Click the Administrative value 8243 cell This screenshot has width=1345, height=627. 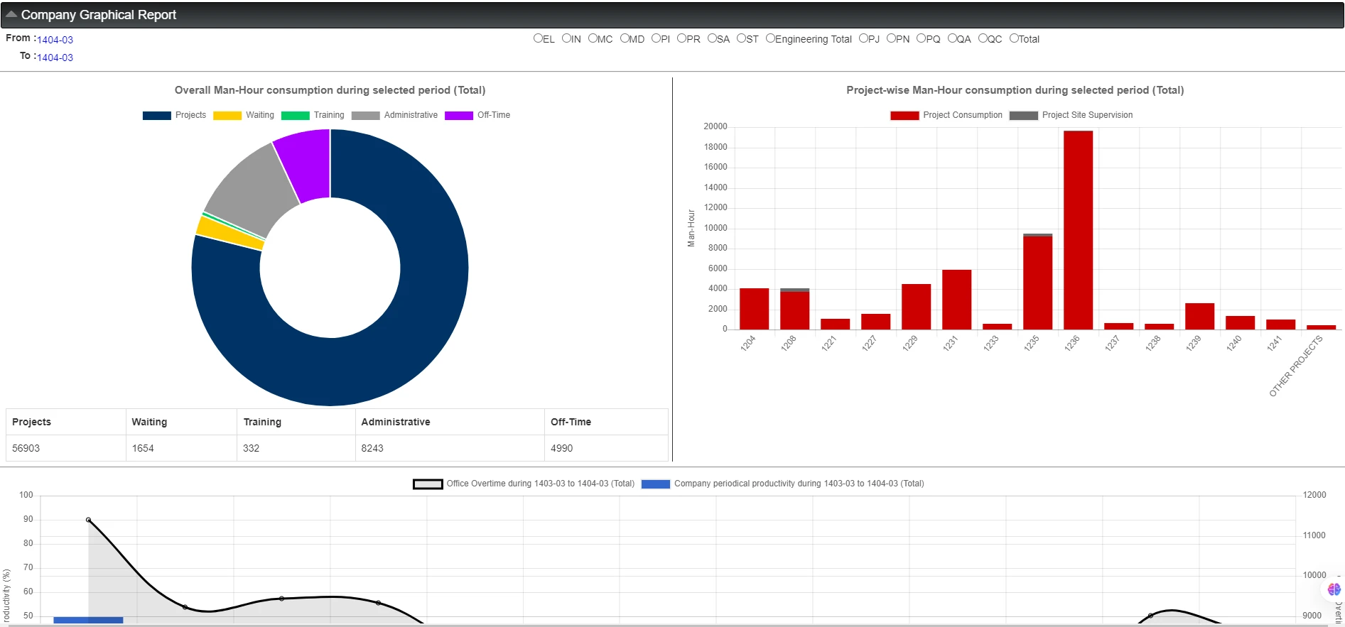(x=450, y=448)
